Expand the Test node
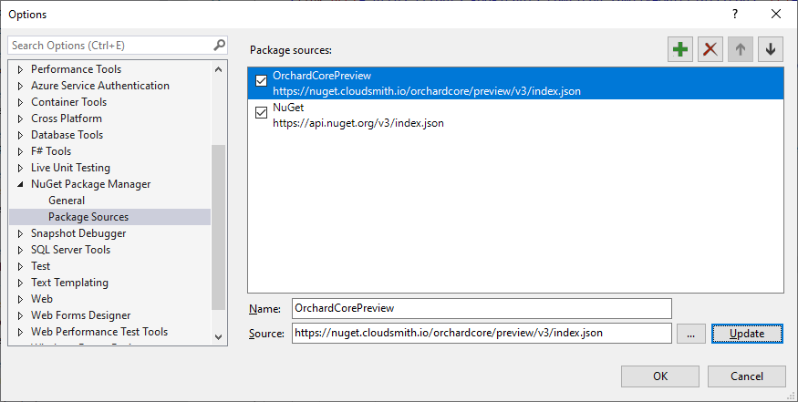798x402 pixels. (x=20, y=266)
